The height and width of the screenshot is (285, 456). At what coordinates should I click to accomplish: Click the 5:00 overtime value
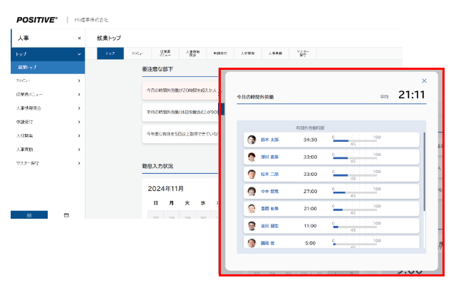311,243
